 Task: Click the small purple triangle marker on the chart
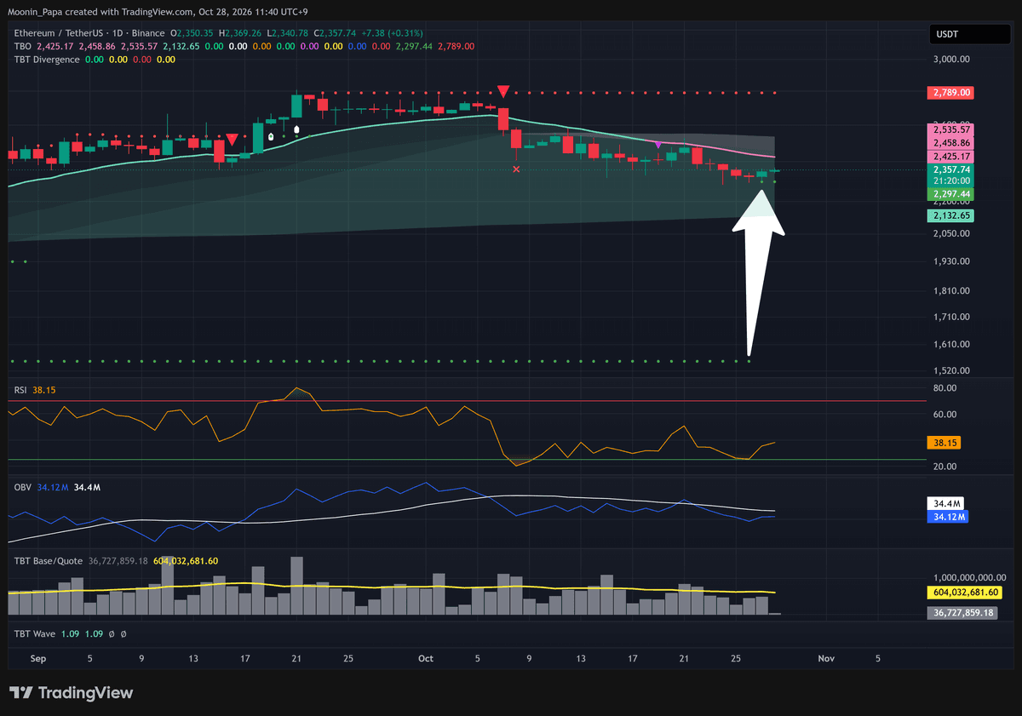(x=658, y=145)
